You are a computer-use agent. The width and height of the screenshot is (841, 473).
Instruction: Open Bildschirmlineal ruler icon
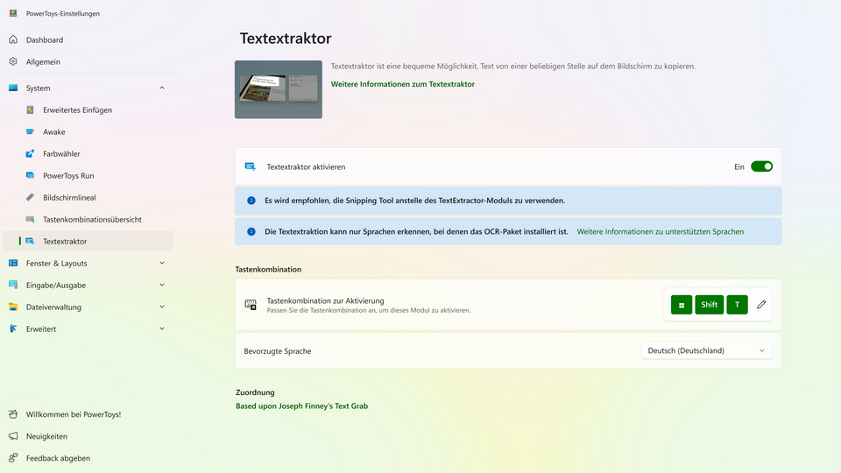pyautogui.click(x=30, y=198)
